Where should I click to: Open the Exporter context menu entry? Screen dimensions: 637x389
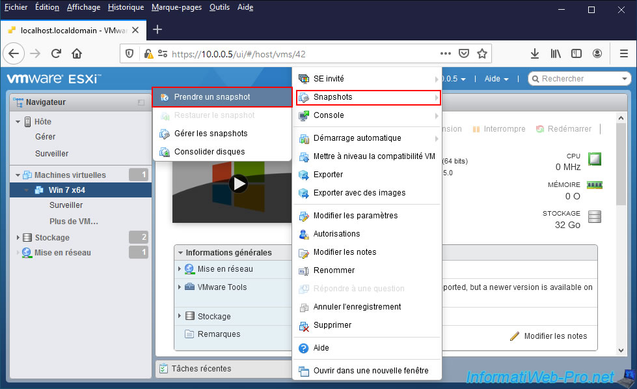[328, 175]
